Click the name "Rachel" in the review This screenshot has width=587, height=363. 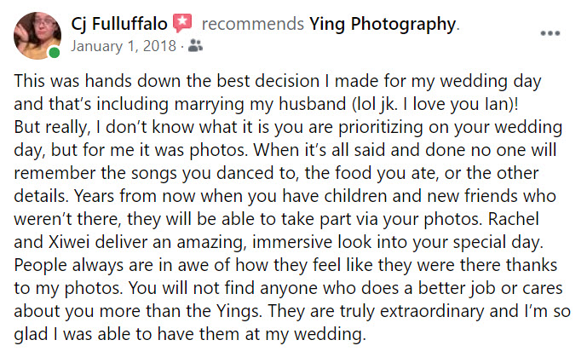pyautogui.click(x=514, y=219)
